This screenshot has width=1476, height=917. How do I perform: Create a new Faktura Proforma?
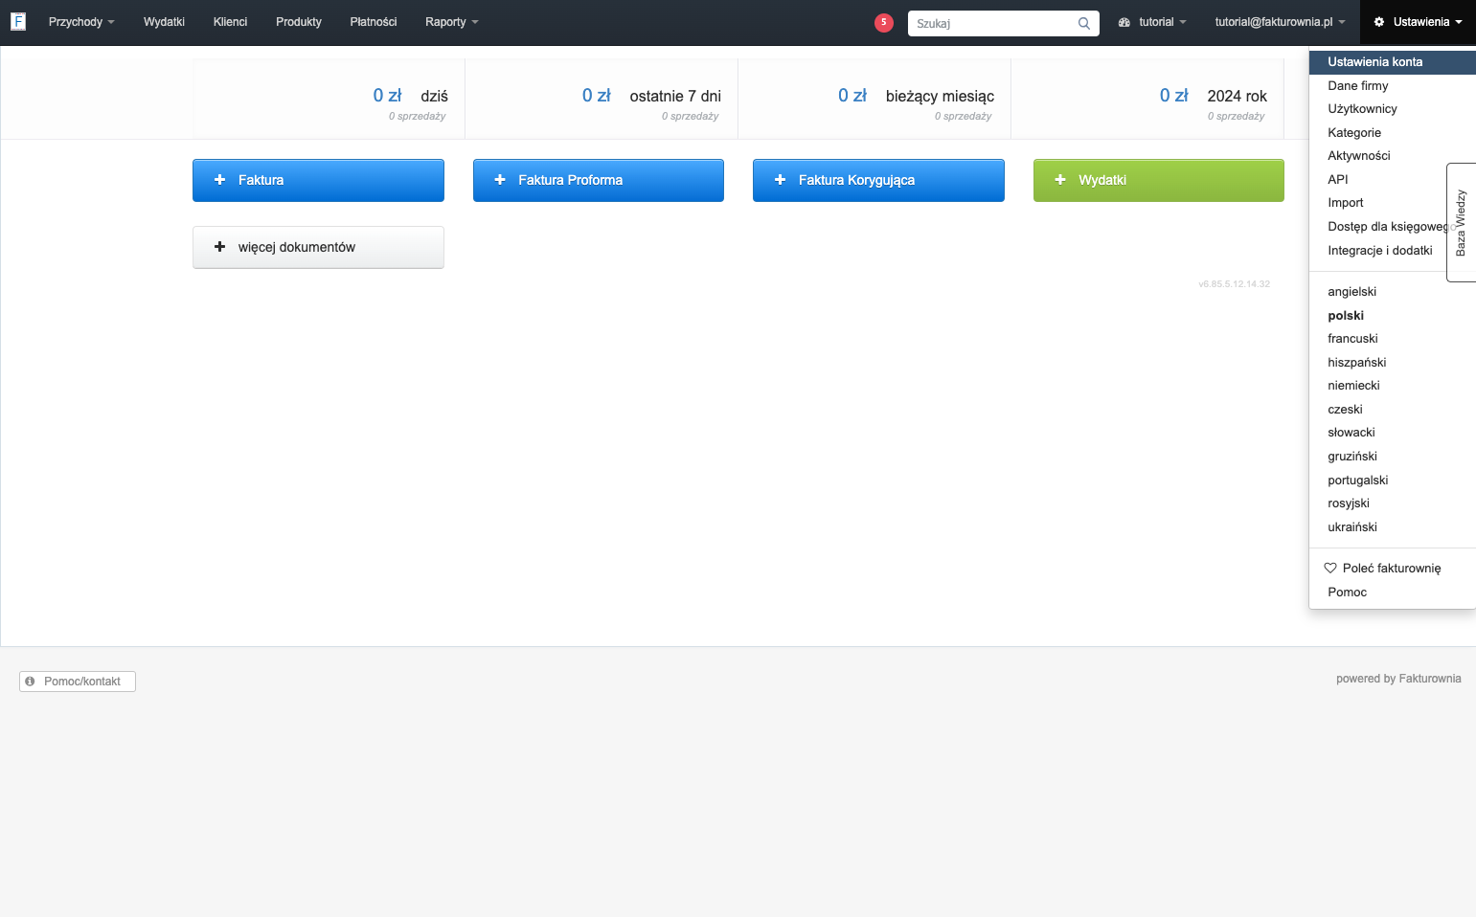point(599,180)
